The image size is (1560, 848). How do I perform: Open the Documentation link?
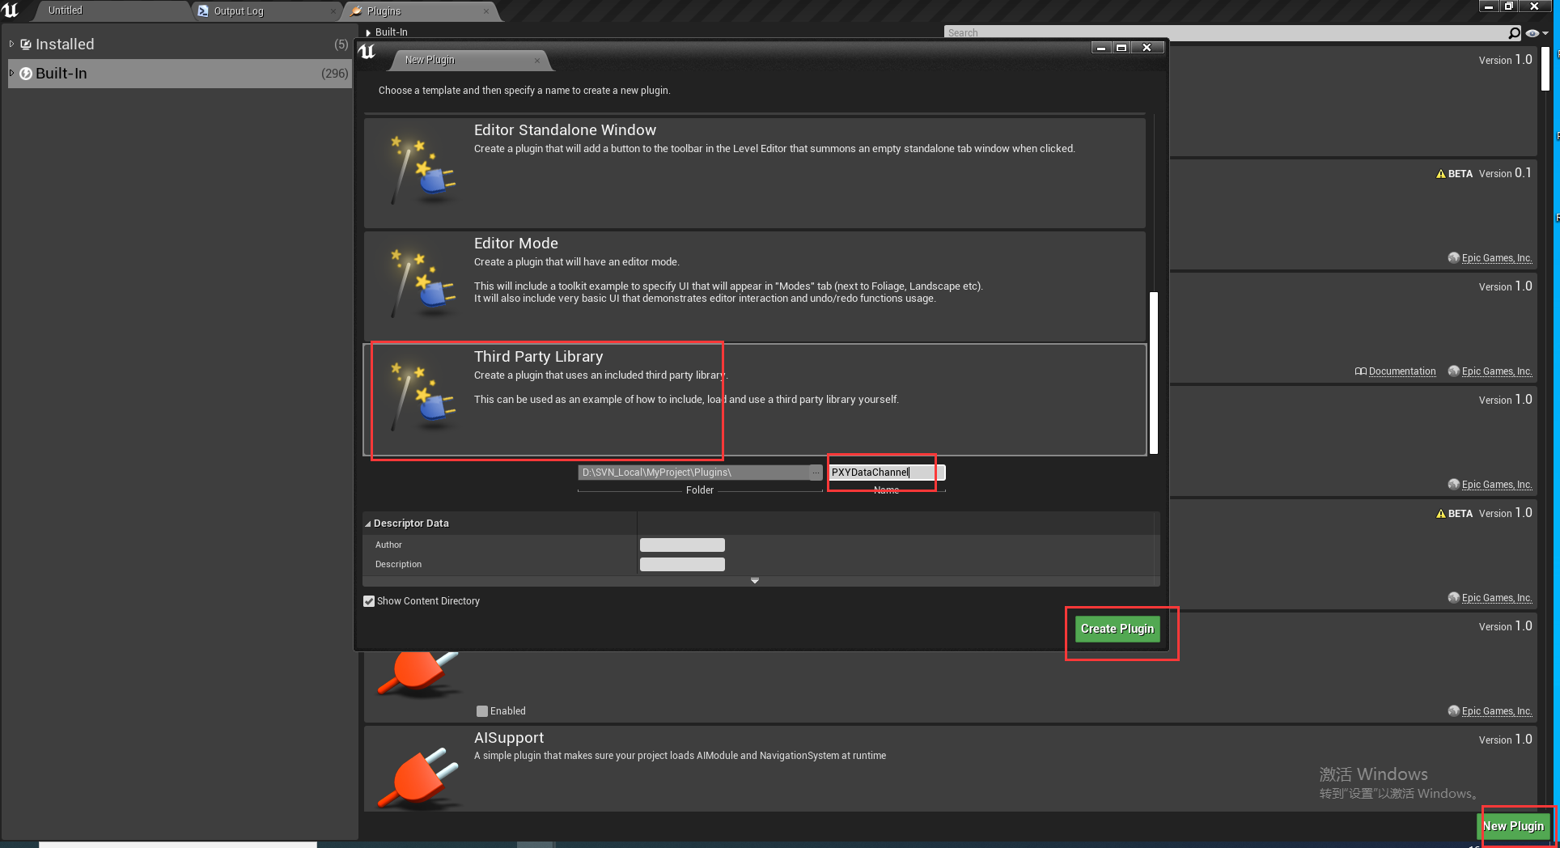tap(1402, 371)
